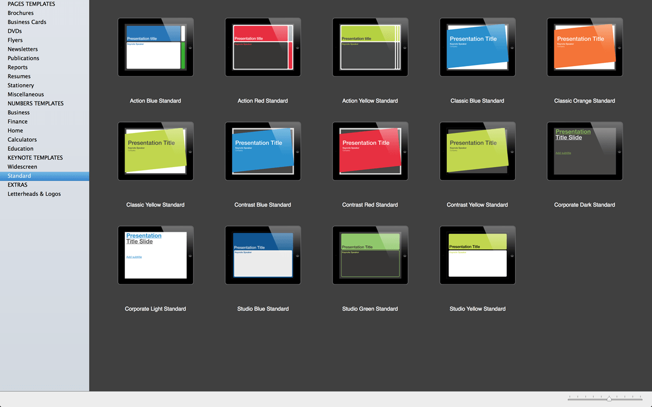652x407 pixels.
Task: Click the 'Studio Yellow Standard' caption
Action: (x=478, y=309)
